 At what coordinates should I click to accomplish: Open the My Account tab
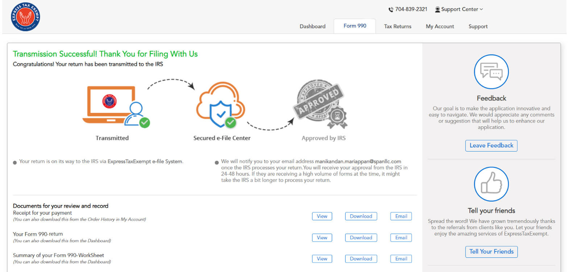[x=440, y=26]
